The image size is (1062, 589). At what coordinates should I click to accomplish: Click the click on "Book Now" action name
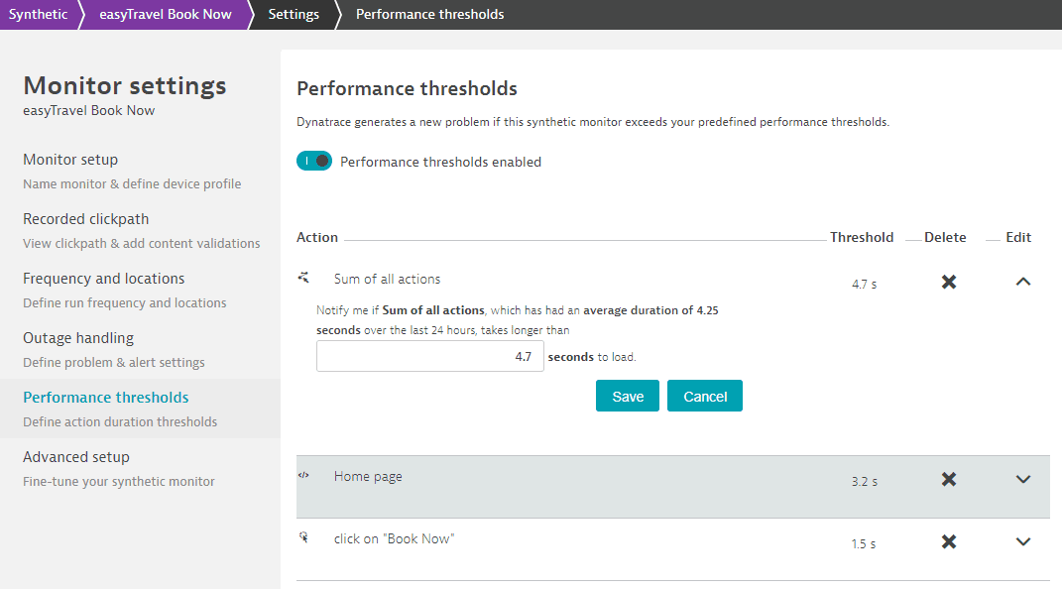395,538
